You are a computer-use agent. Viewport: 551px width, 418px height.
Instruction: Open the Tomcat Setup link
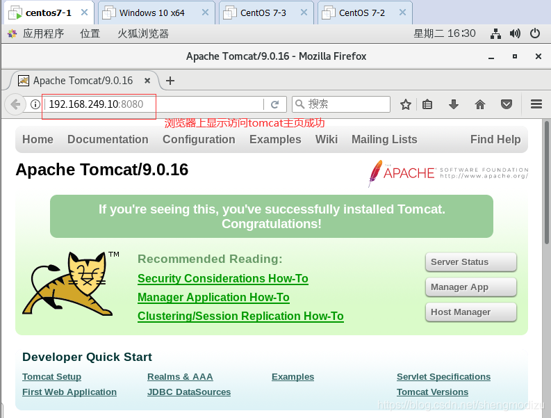[51, 377]
